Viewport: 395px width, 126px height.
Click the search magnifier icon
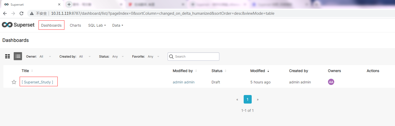(x=172, y=57)
